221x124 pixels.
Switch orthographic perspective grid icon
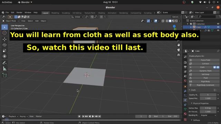coord(179,55)
